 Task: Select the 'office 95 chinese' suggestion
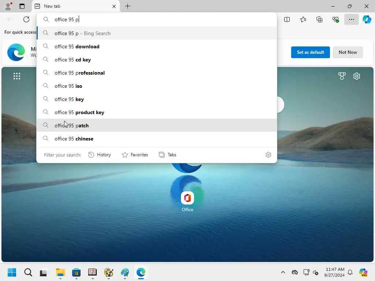tap(157, 138)
